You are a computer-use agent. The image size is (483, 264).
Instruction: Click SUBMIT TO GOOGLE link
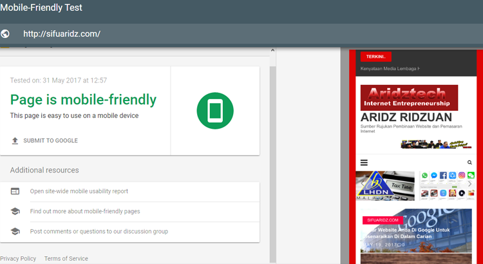[50, 141]
